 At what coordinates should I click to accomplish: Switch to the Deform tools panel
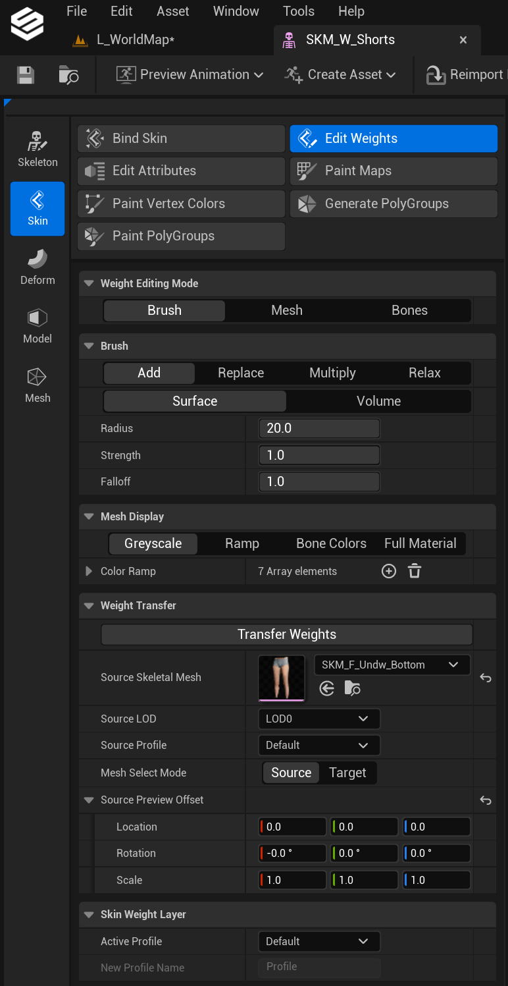(x=38, y=266)
